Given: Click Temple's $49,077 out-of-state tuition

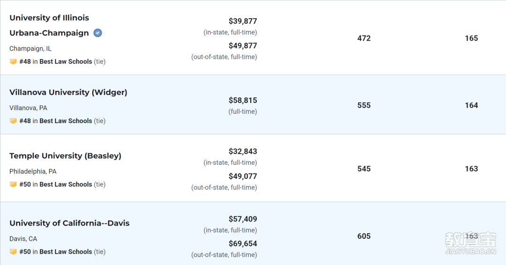Looking at the screenshot, I should pos(243,176).
